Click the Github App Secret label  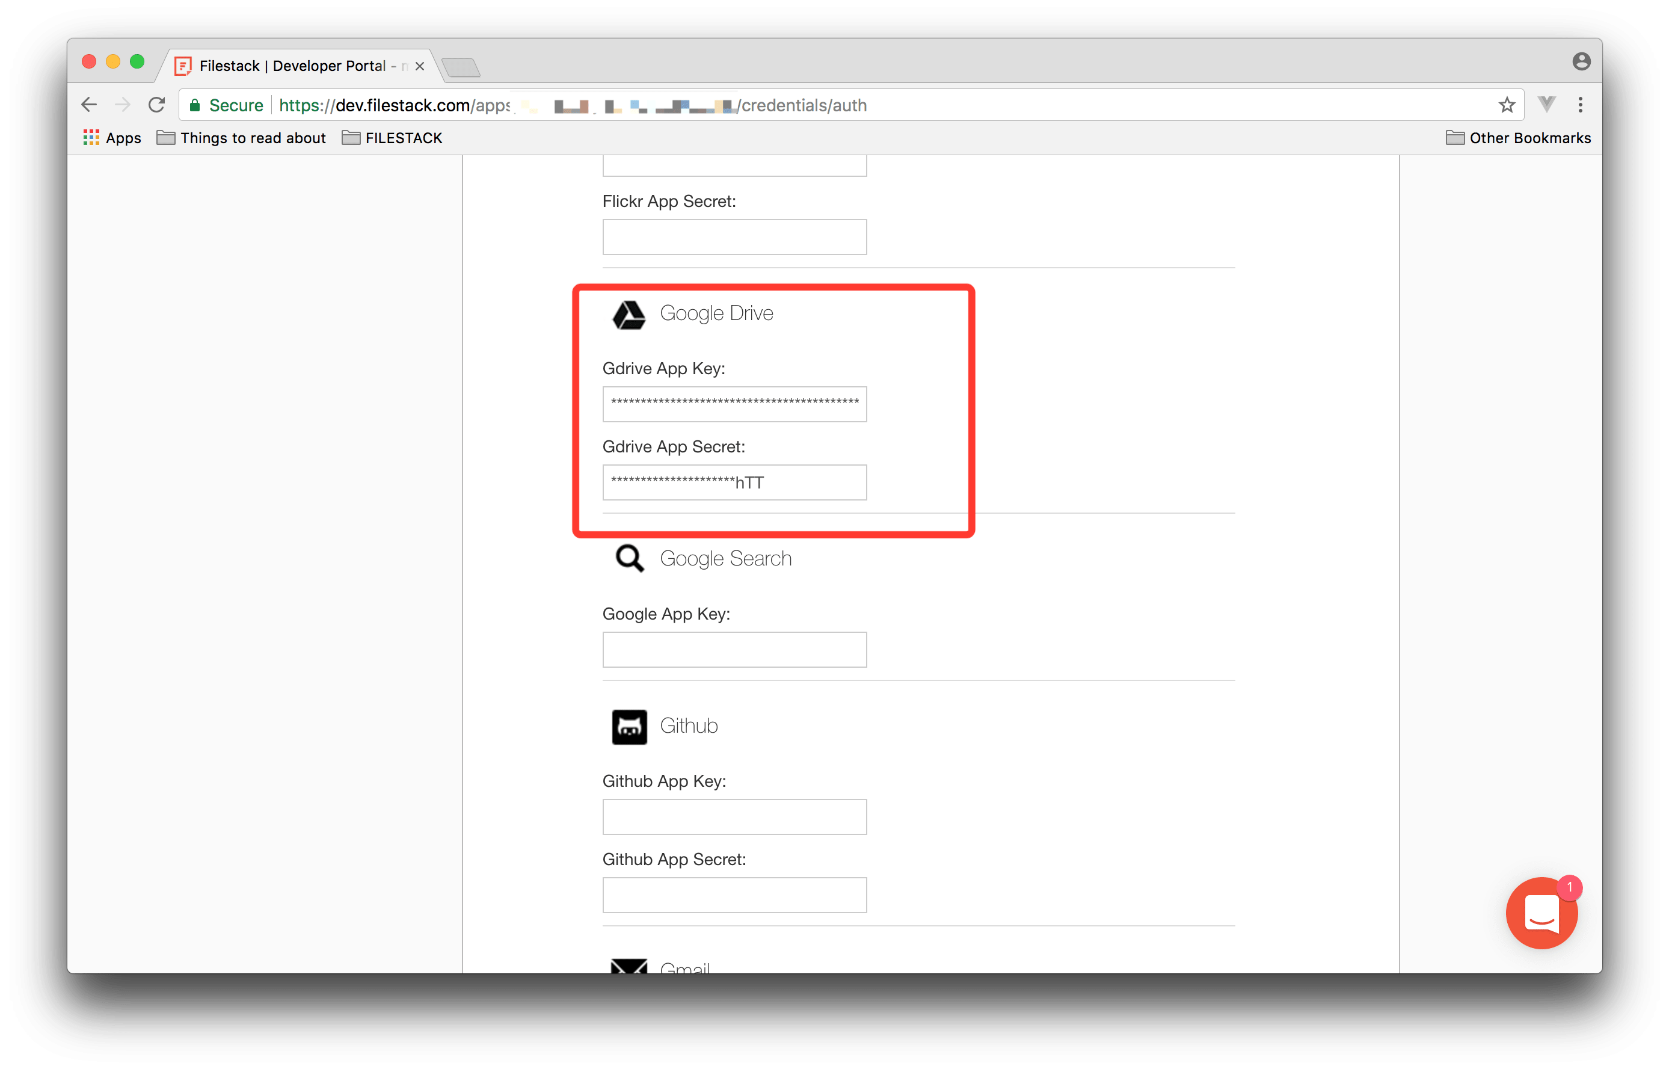(674, 860)
